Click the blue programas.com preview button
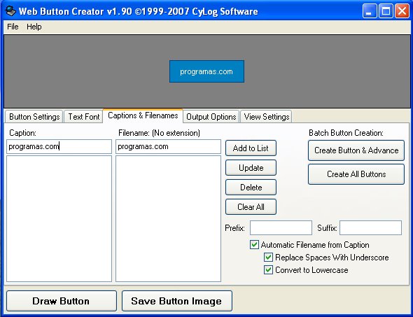The width and height of the screenshot is (413, 317). [206, 71]
